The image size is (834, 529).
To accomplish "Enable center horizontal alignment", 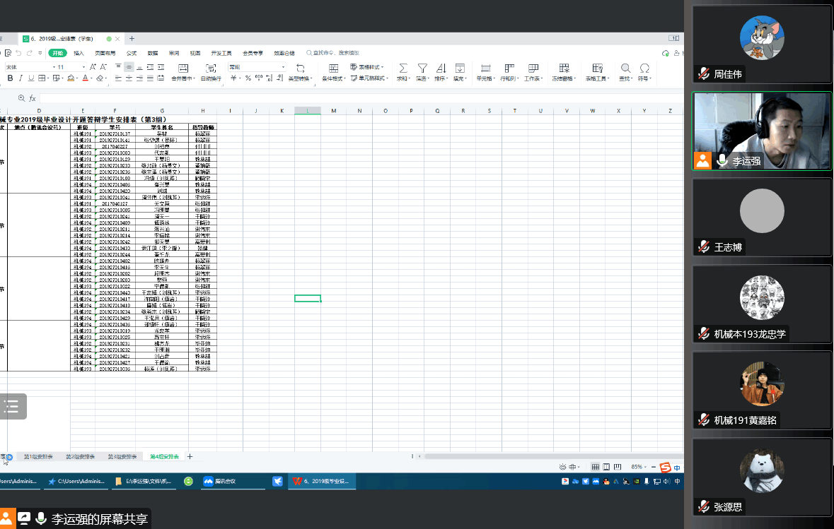I will [x=129, y=78].
